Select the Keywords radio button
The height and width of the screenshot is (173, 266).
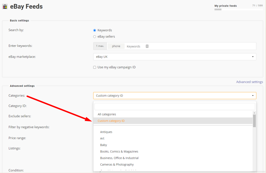pyautogui.click(x=95, y=30)
